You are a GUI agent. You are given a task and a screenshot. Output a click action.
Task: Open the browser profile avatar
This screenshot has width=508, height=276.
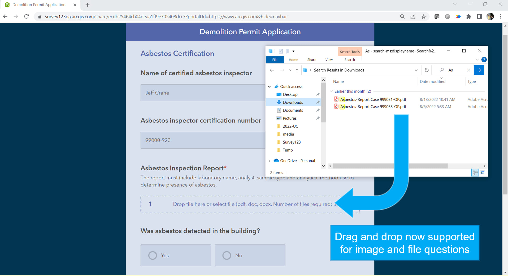click(x=490, y=16)
